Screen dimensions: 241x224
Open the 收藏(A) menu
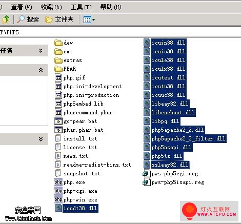51,7
